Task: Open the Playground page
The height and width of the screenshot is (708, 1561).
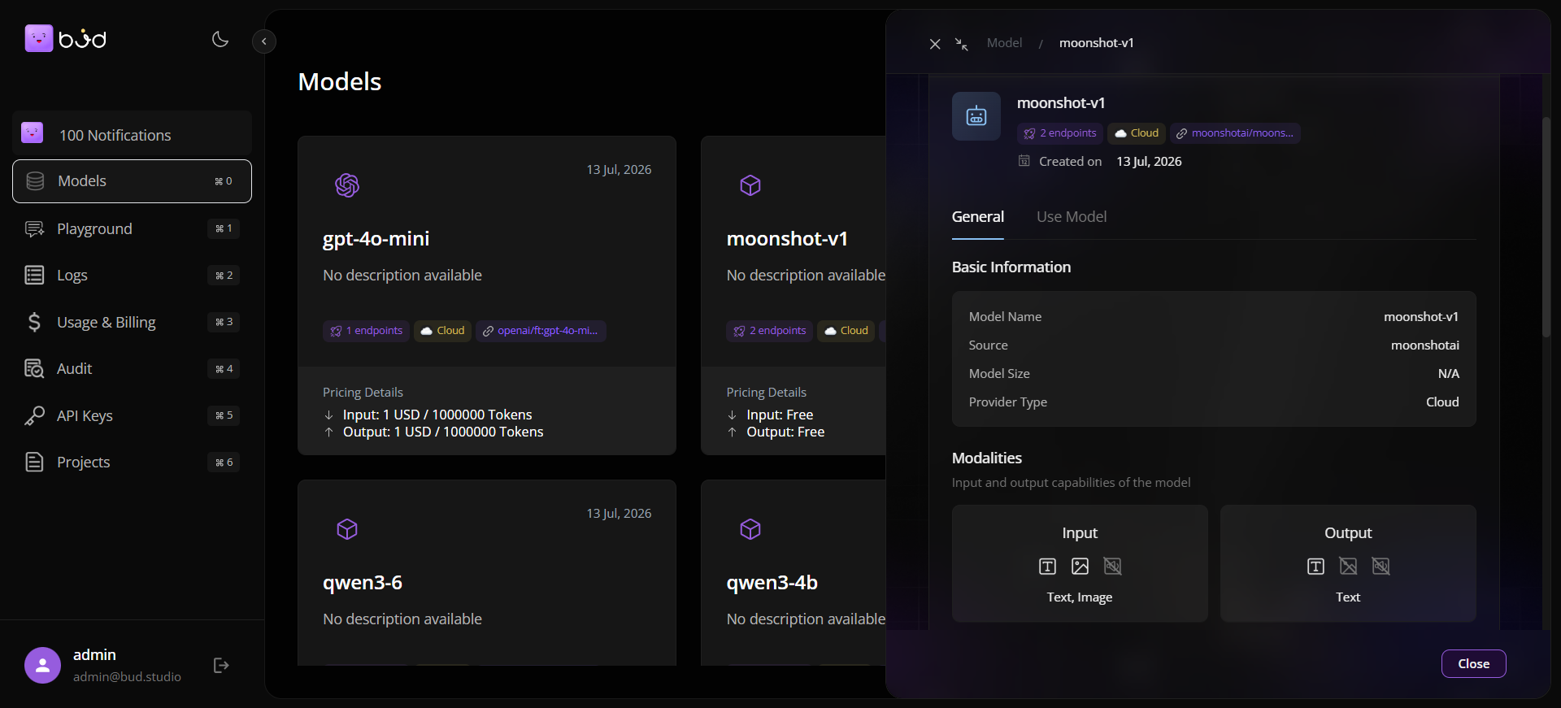Action: 133,229
